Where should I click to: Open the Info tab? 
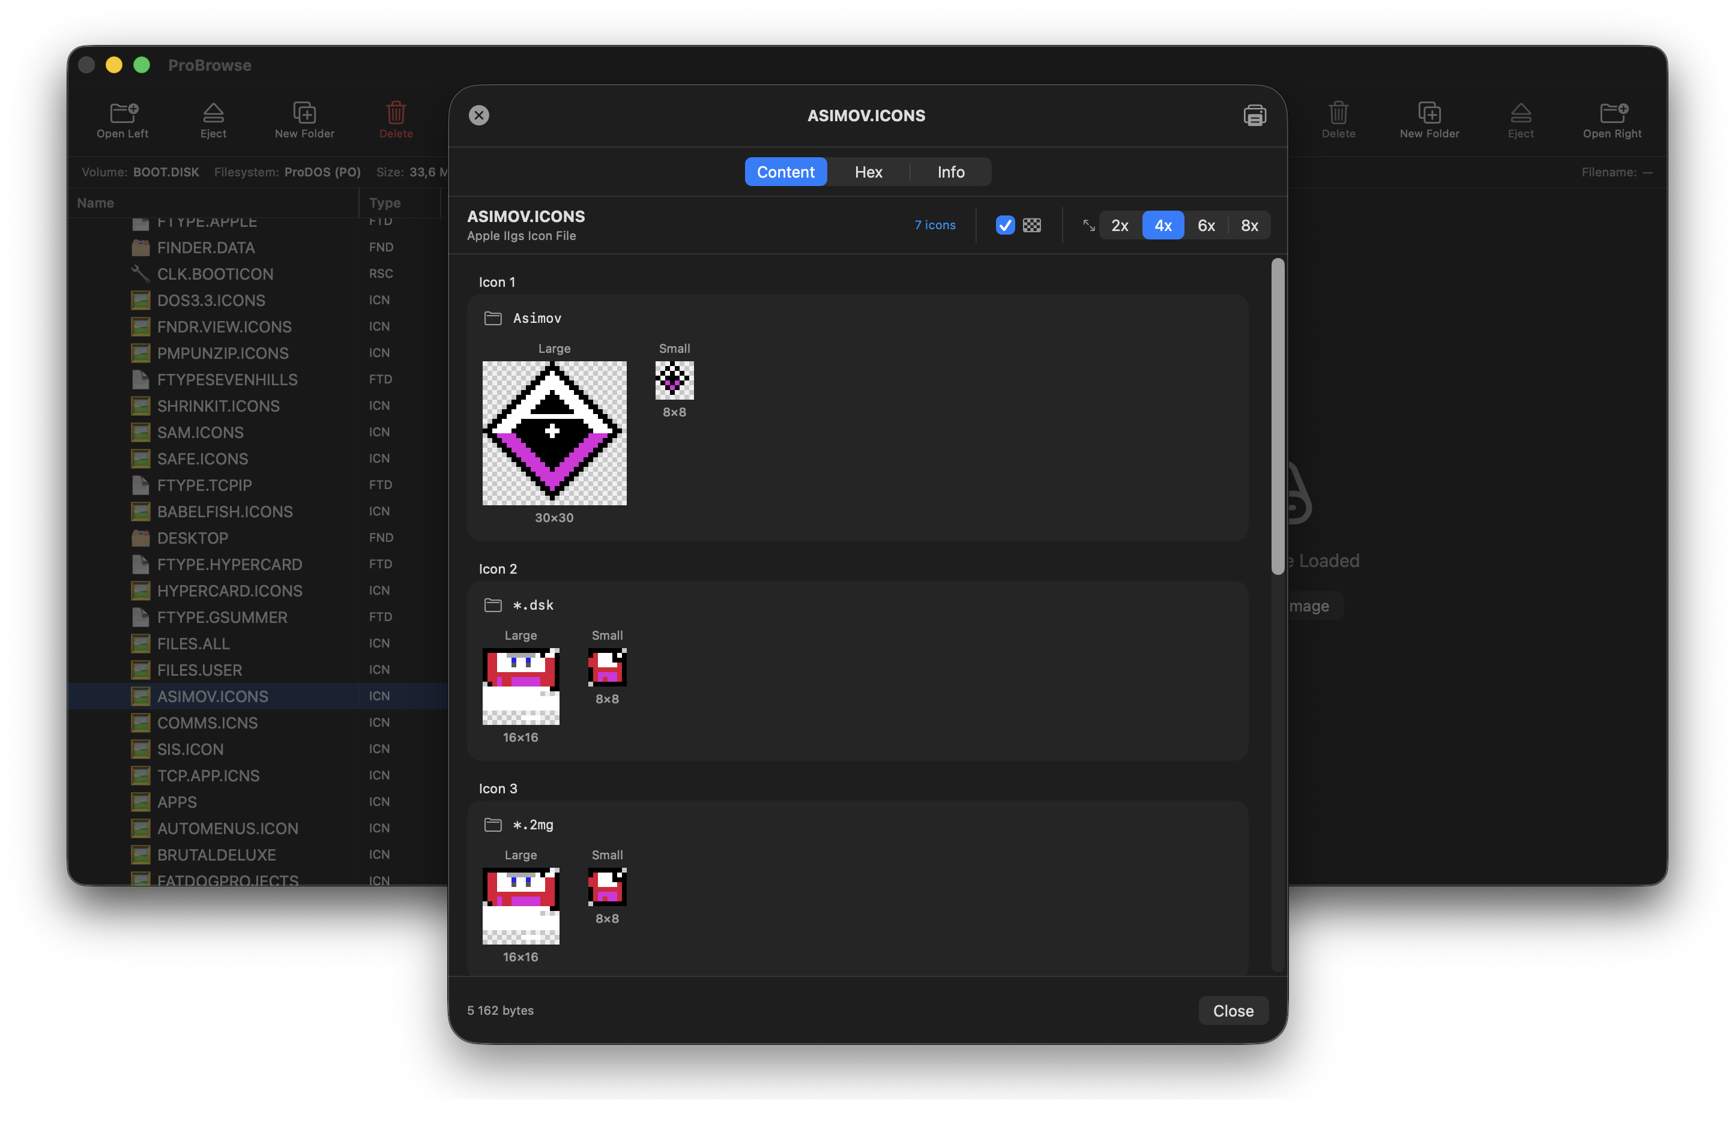click(x=950, y=172)
